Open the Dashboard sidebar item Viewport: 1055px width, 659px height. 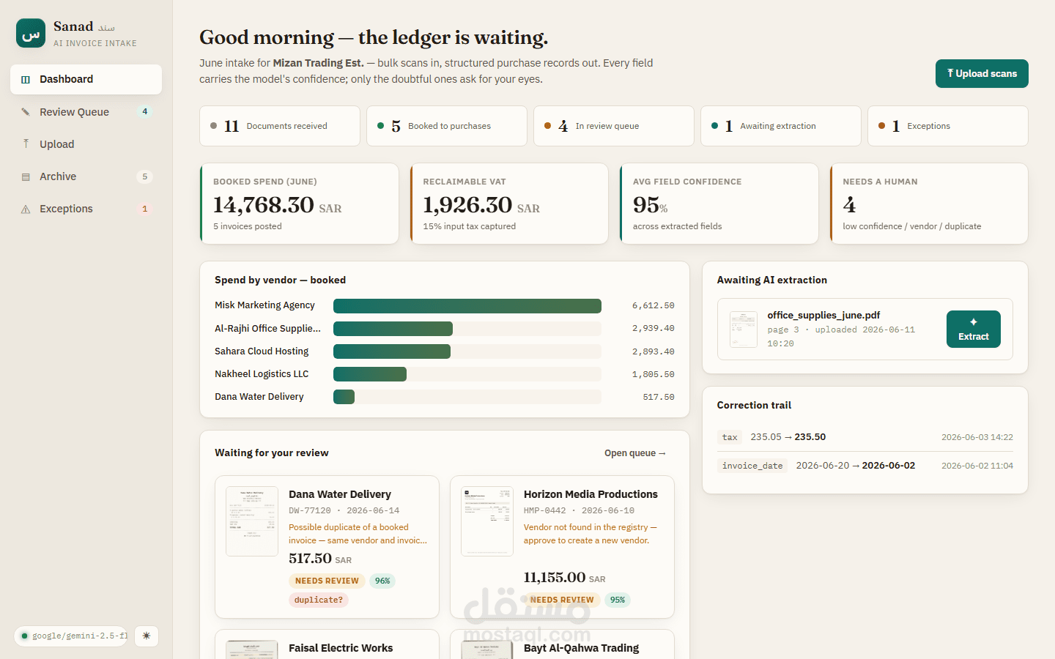pyautogui.click(x=86, y=79)
